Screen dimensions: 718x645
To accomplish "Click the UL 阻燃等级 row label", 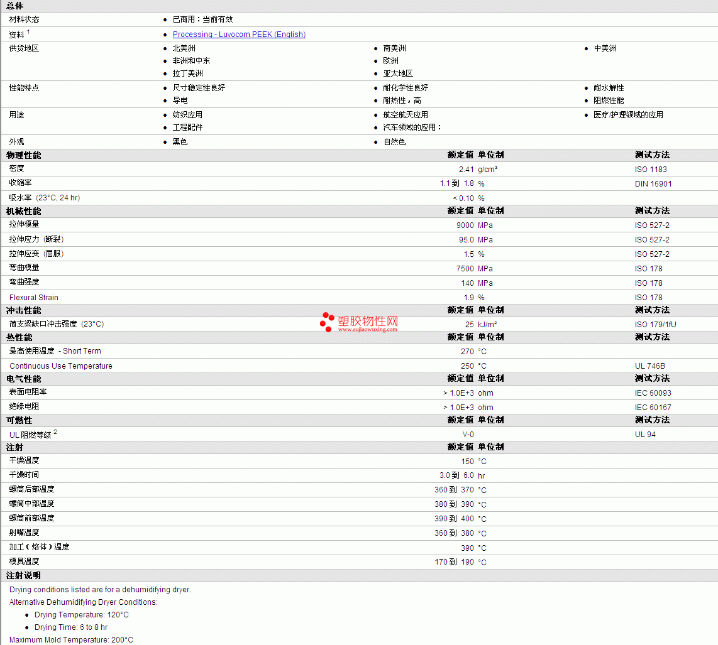I will pos(30,435).
